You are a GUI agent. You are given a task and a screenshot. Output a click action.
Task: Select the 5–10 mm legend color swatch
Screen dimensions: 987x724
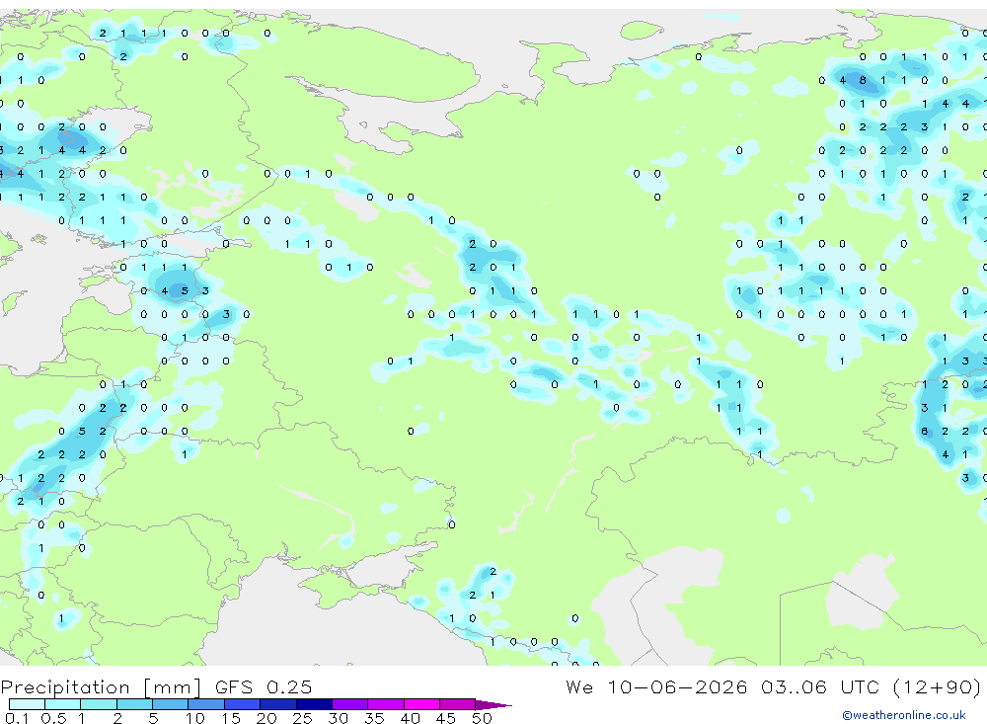(171, 704)
